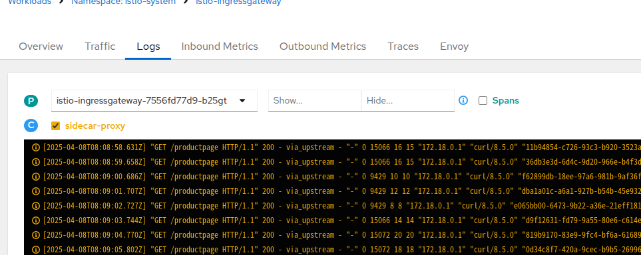
Task: Click the Show log filter field
Action: [x=315, y=100]
